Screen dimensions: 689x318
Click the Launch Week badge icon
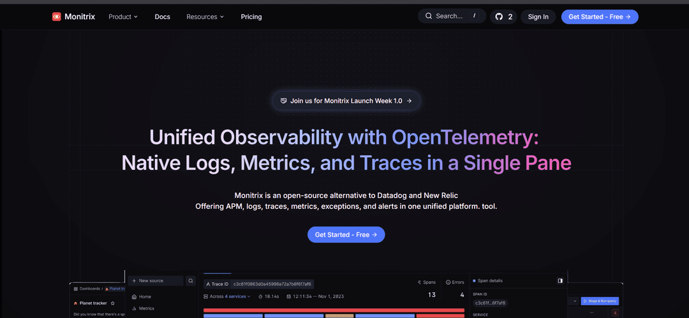[x=283, y=101]
